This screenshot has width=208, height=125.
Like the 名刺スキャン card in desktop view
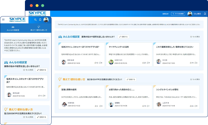point(96,63)
